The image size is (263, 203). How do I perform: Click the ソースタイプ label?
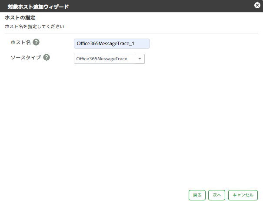(x=26, y=58)
